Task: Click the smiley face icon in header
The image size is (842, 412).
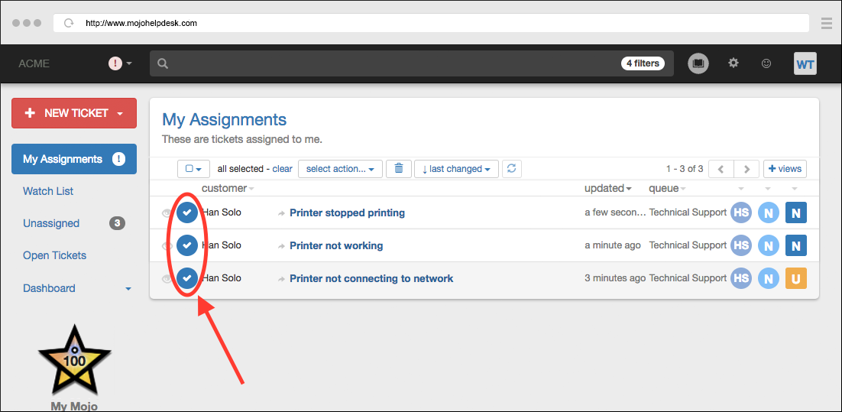Action: pos(766,63)
